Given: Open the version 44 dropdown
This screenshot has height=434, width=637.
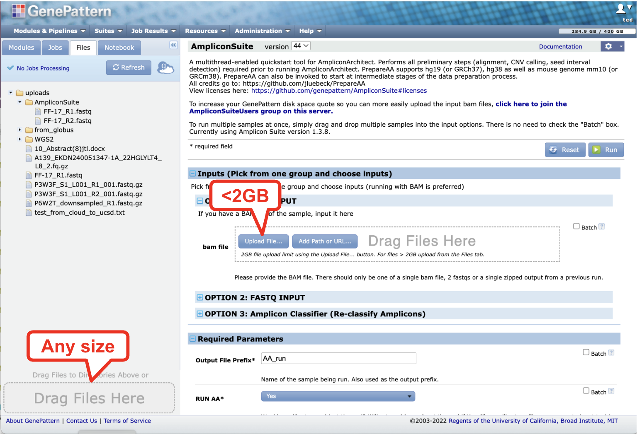Looking at the screenshot, I should coord(301,46).
